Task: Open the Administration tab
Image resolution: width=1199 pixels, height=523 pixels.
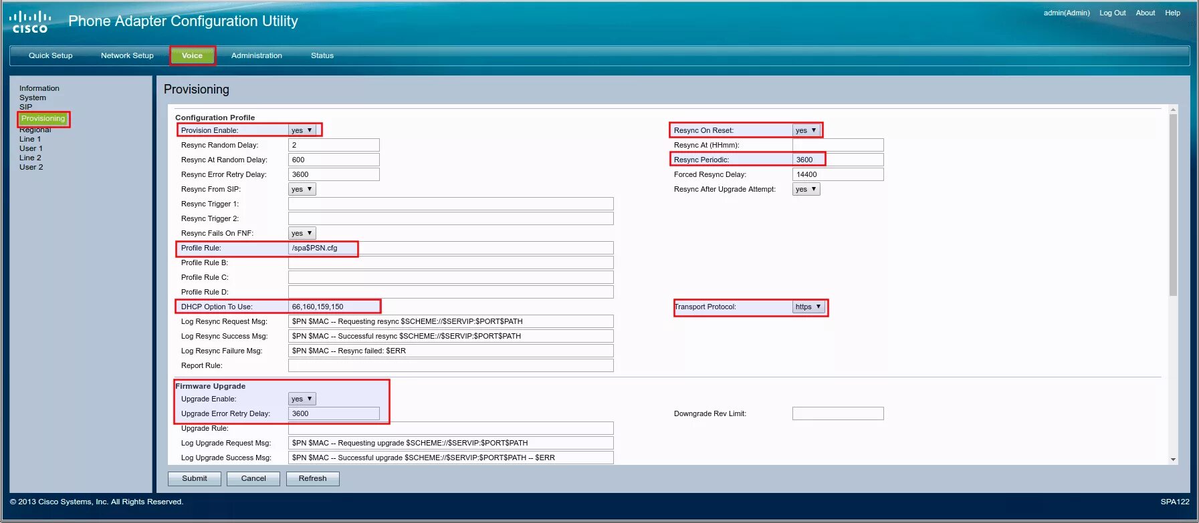Action: [257, 55]
